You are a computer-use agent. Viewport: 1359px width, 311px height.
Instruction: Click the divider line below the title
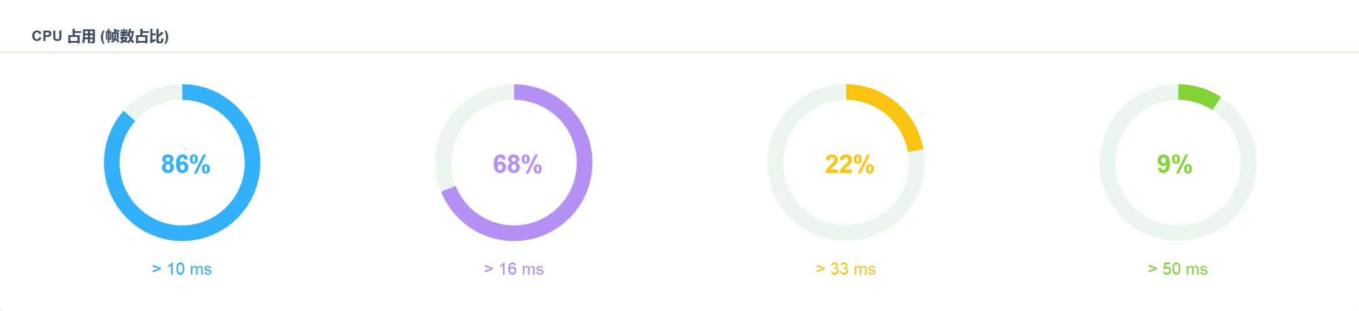click(x=679, y=53)
